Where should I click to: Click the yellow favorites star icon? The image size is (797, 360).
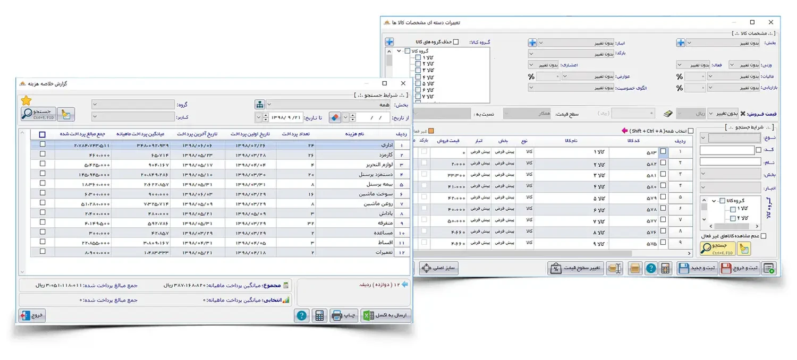(26, 100)
